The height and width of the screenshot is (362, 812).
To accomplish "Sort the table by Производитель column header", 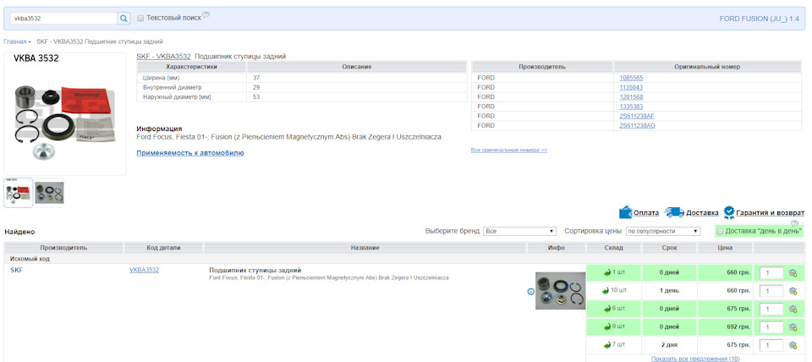I will [x=63, y=248].
